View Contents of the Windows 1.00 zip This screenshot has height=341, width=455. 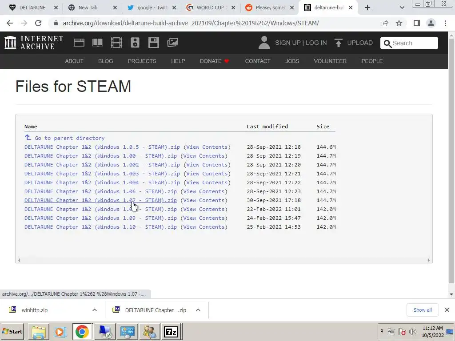pos(204,156)
